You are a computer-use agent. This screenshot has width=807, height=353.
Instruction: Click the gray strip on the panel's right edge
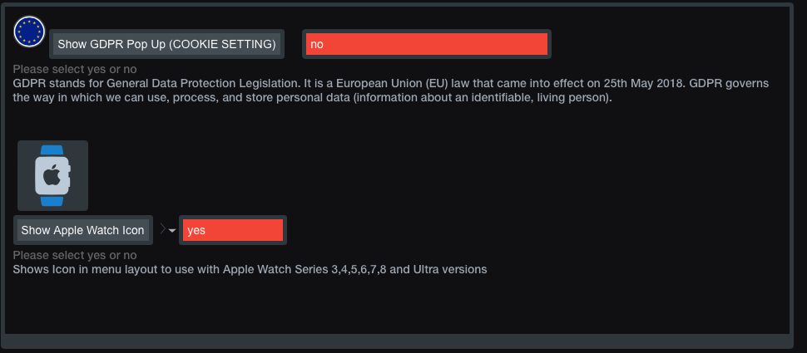tap(791, 174)
